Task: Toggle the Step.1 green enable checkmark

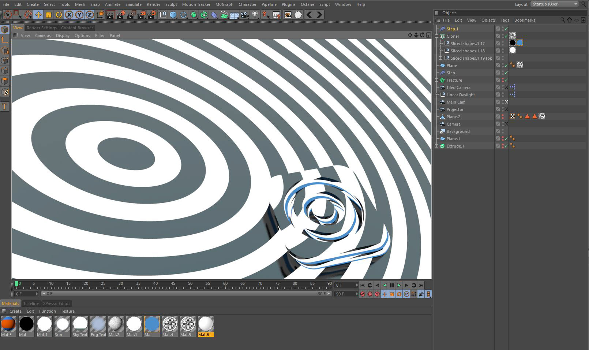Action: (506, 29)
